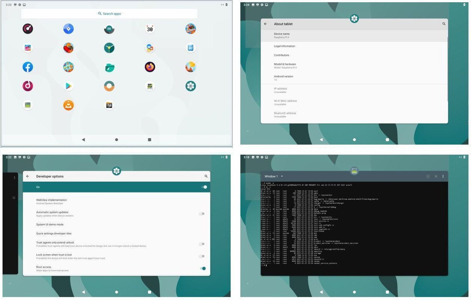Click the search icon in About tablet
The width and height of the screenshot is (471, 300).
click(444, 24)
